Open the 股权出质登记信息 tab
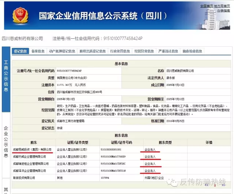Viewport: 234px width, 194px height. coord(93,51)
